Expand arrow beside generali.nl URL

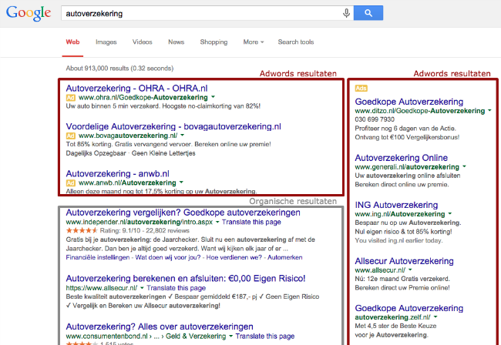click(464, 166)
